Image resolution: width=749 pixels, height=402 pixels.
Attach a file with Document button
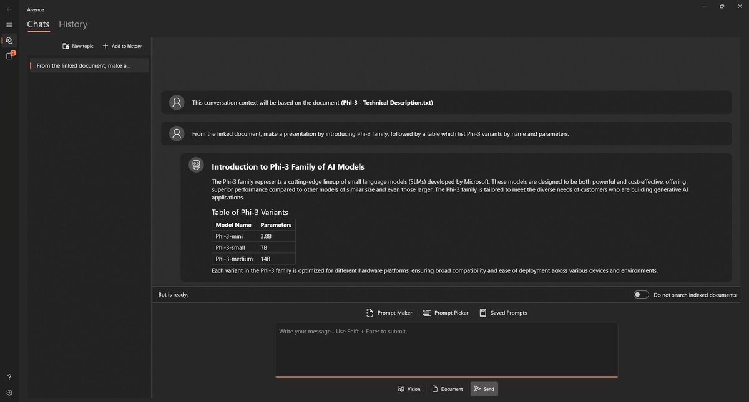448,389
